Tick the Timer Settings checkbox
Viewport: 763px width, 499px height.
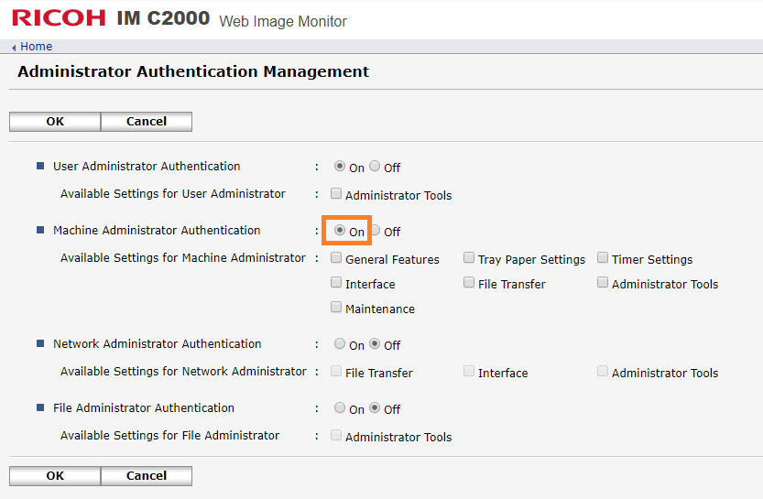(x=603, y=258)
